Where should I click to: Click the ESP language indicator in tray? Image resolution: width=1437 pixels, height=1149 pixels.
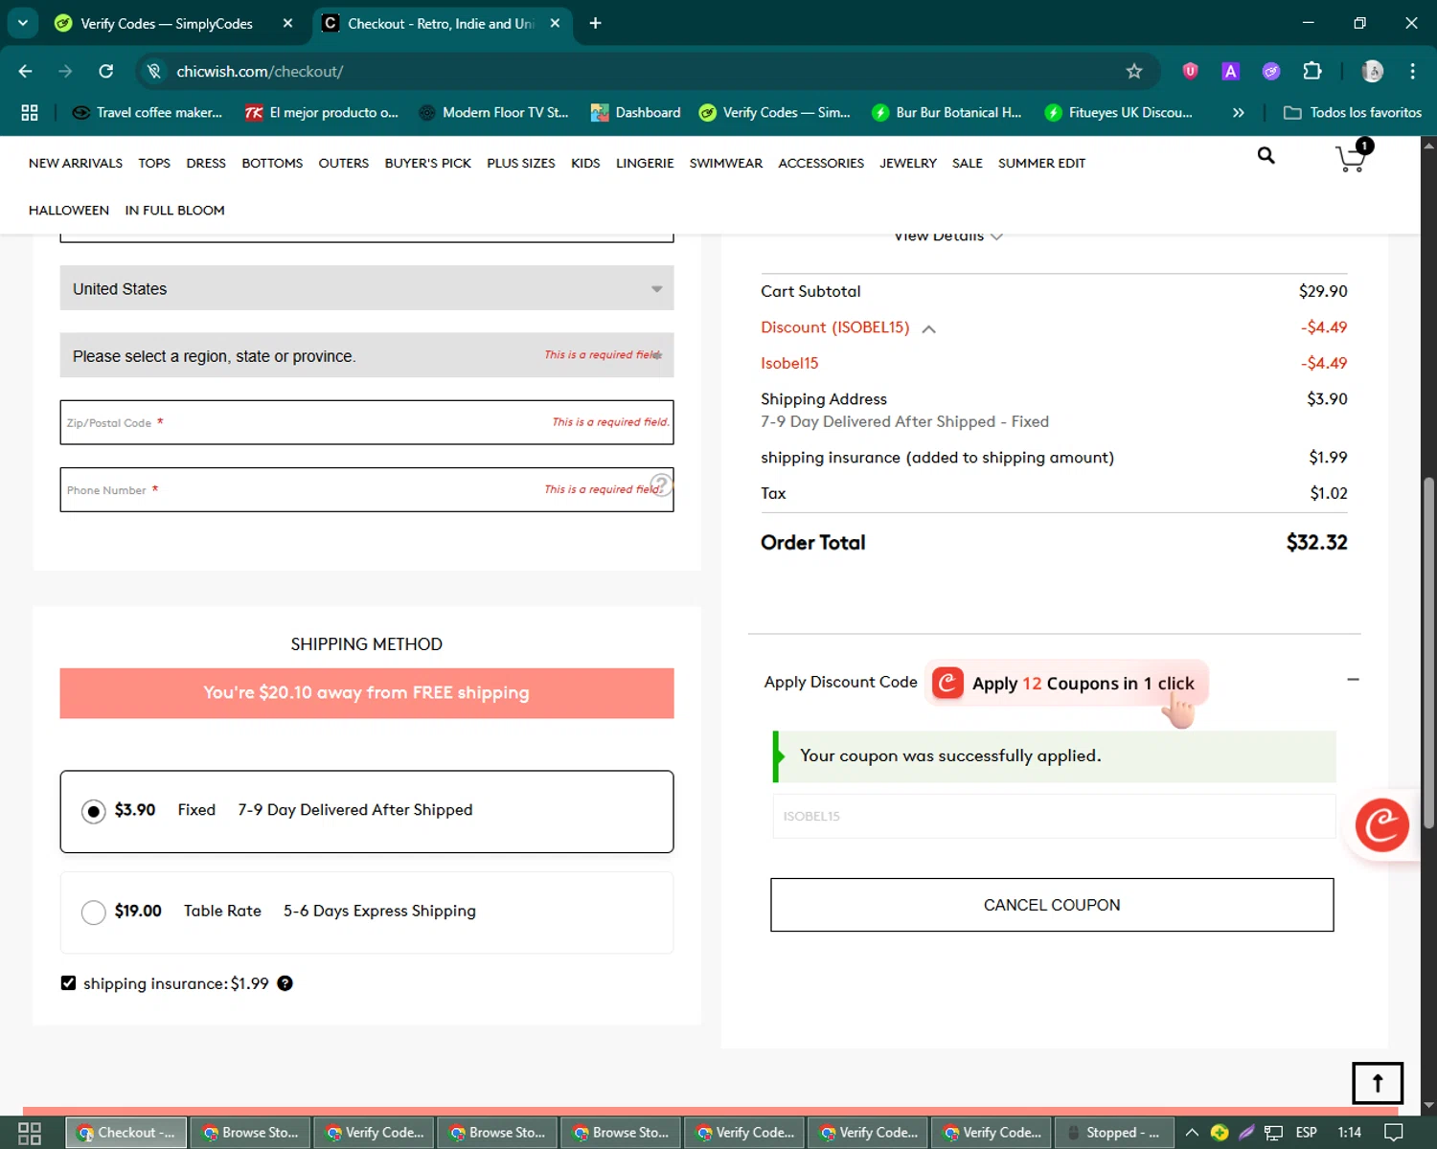(1306, 1133)
